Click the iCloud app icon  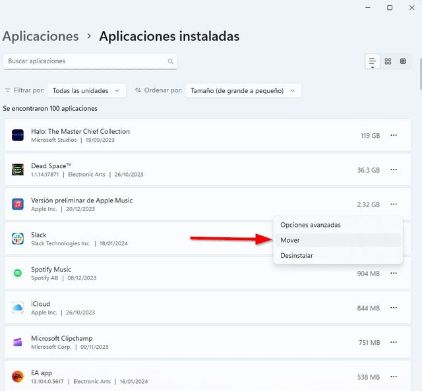(x=18, y=308)
